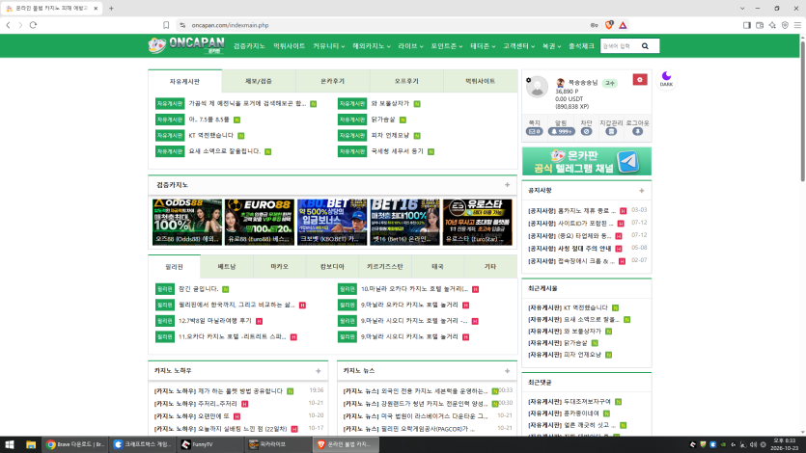The image size is (806, 453).
Task: Bookmark this page via bookmark icon
Action: tap(166, 25)
